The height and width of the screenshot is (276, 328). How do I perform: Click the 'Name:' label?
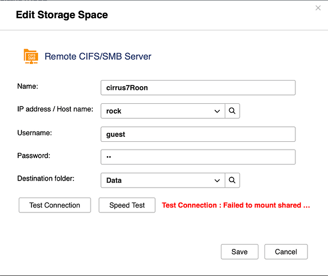click(28, 86)
